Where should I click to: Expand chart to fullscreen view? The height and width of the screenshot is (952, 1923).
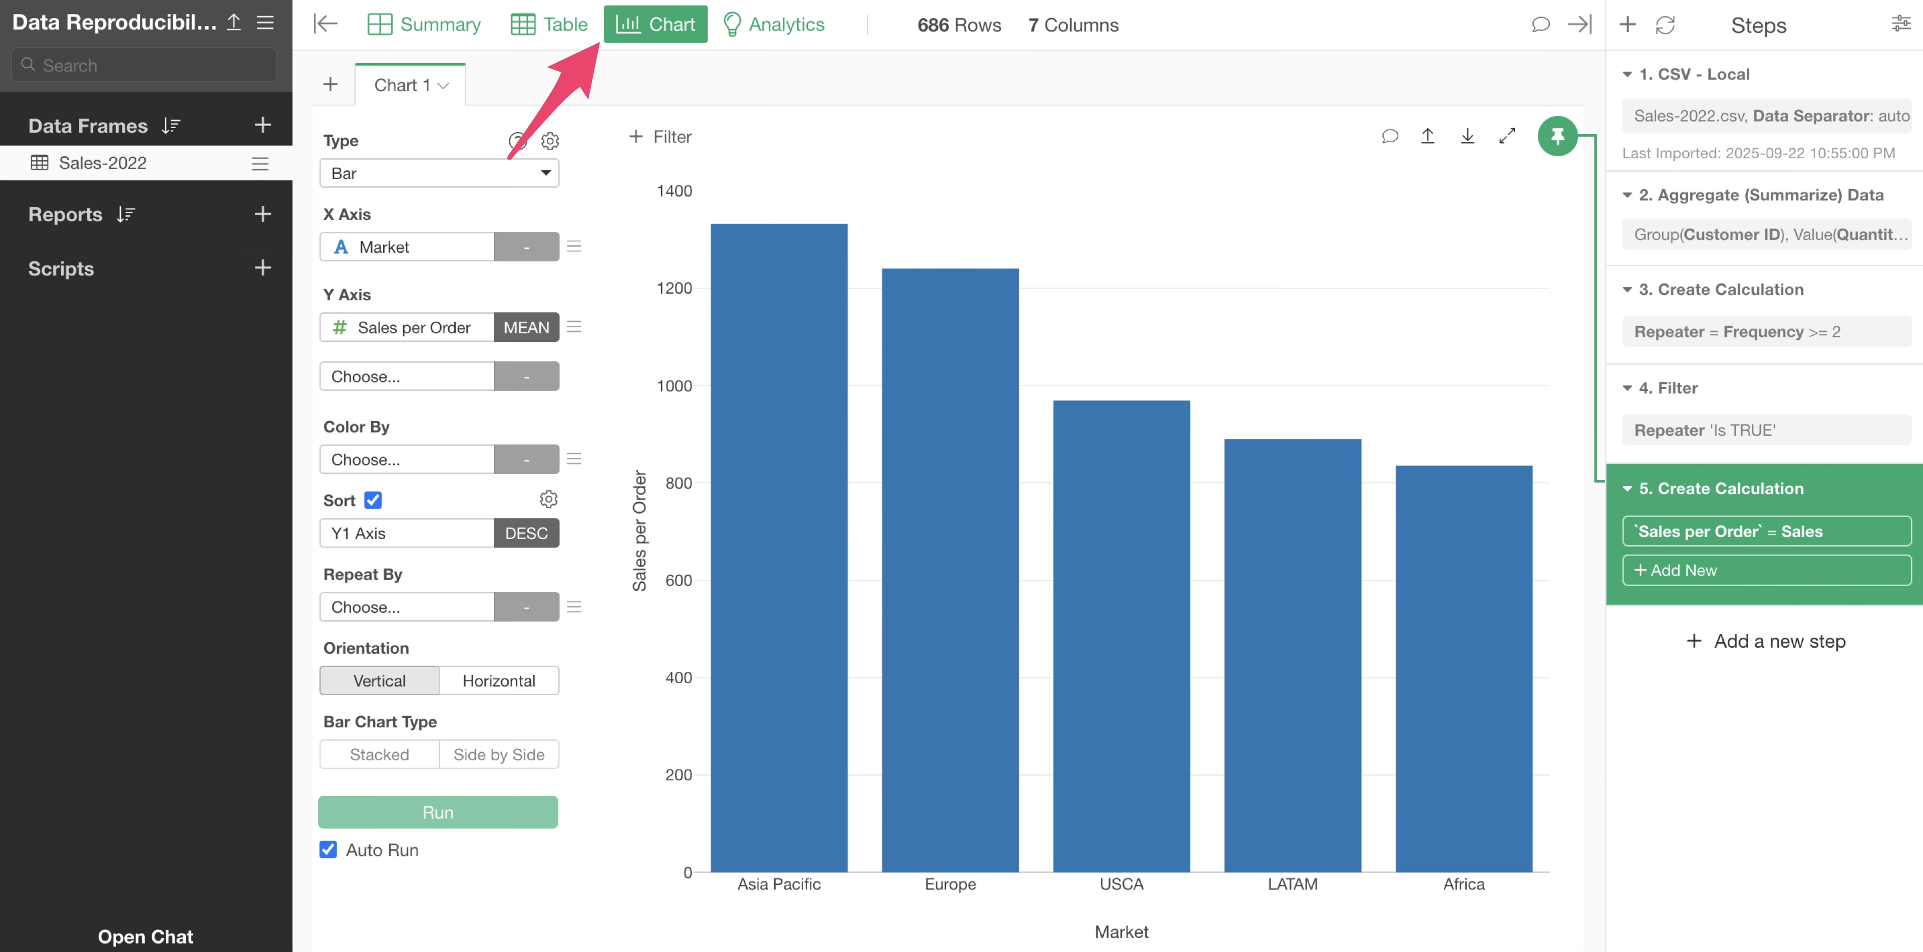tap(1506, 136)
